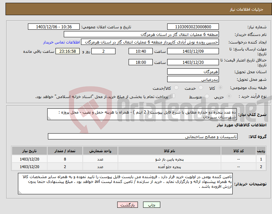The image size is (272, 214).
Task: Click the row number 2 cell
Action: [261, 167]
